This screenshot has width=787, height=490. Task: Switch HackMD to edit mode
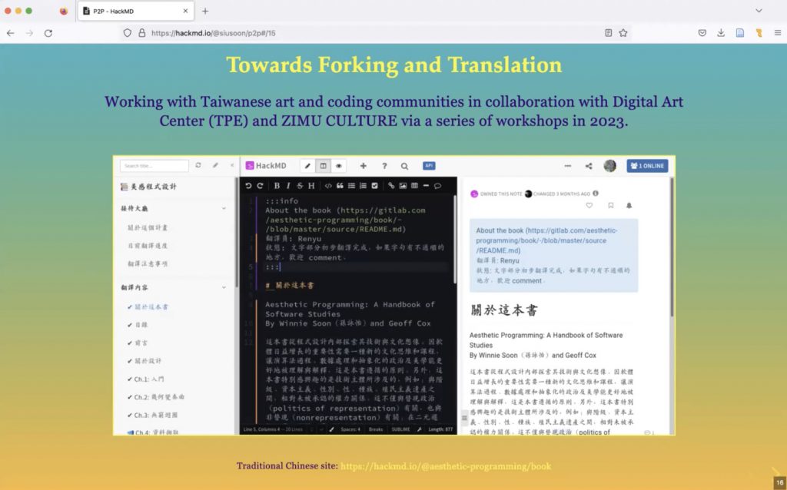pos(307,166)
